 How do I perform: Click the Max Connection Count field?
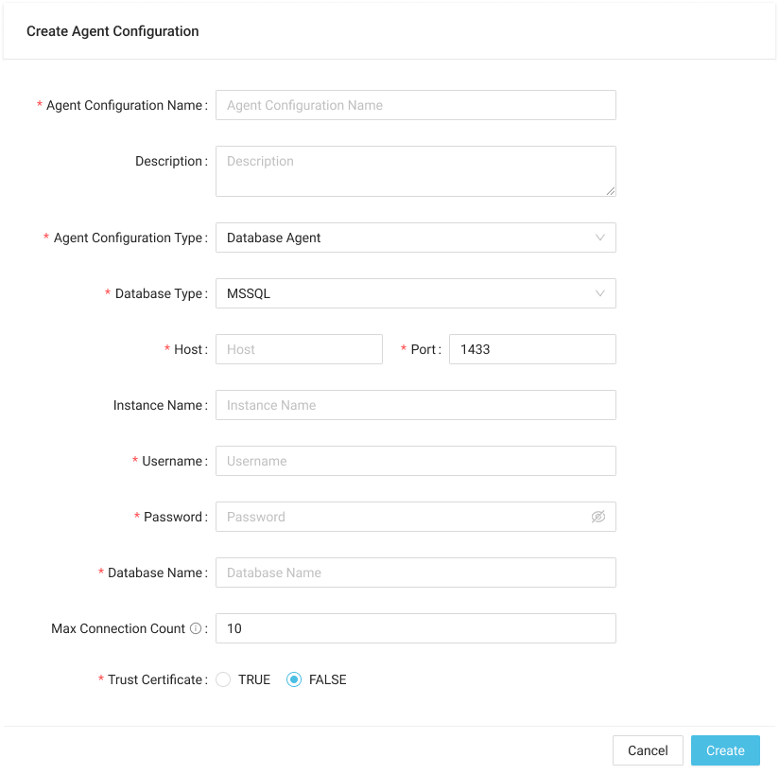point(415,628)
